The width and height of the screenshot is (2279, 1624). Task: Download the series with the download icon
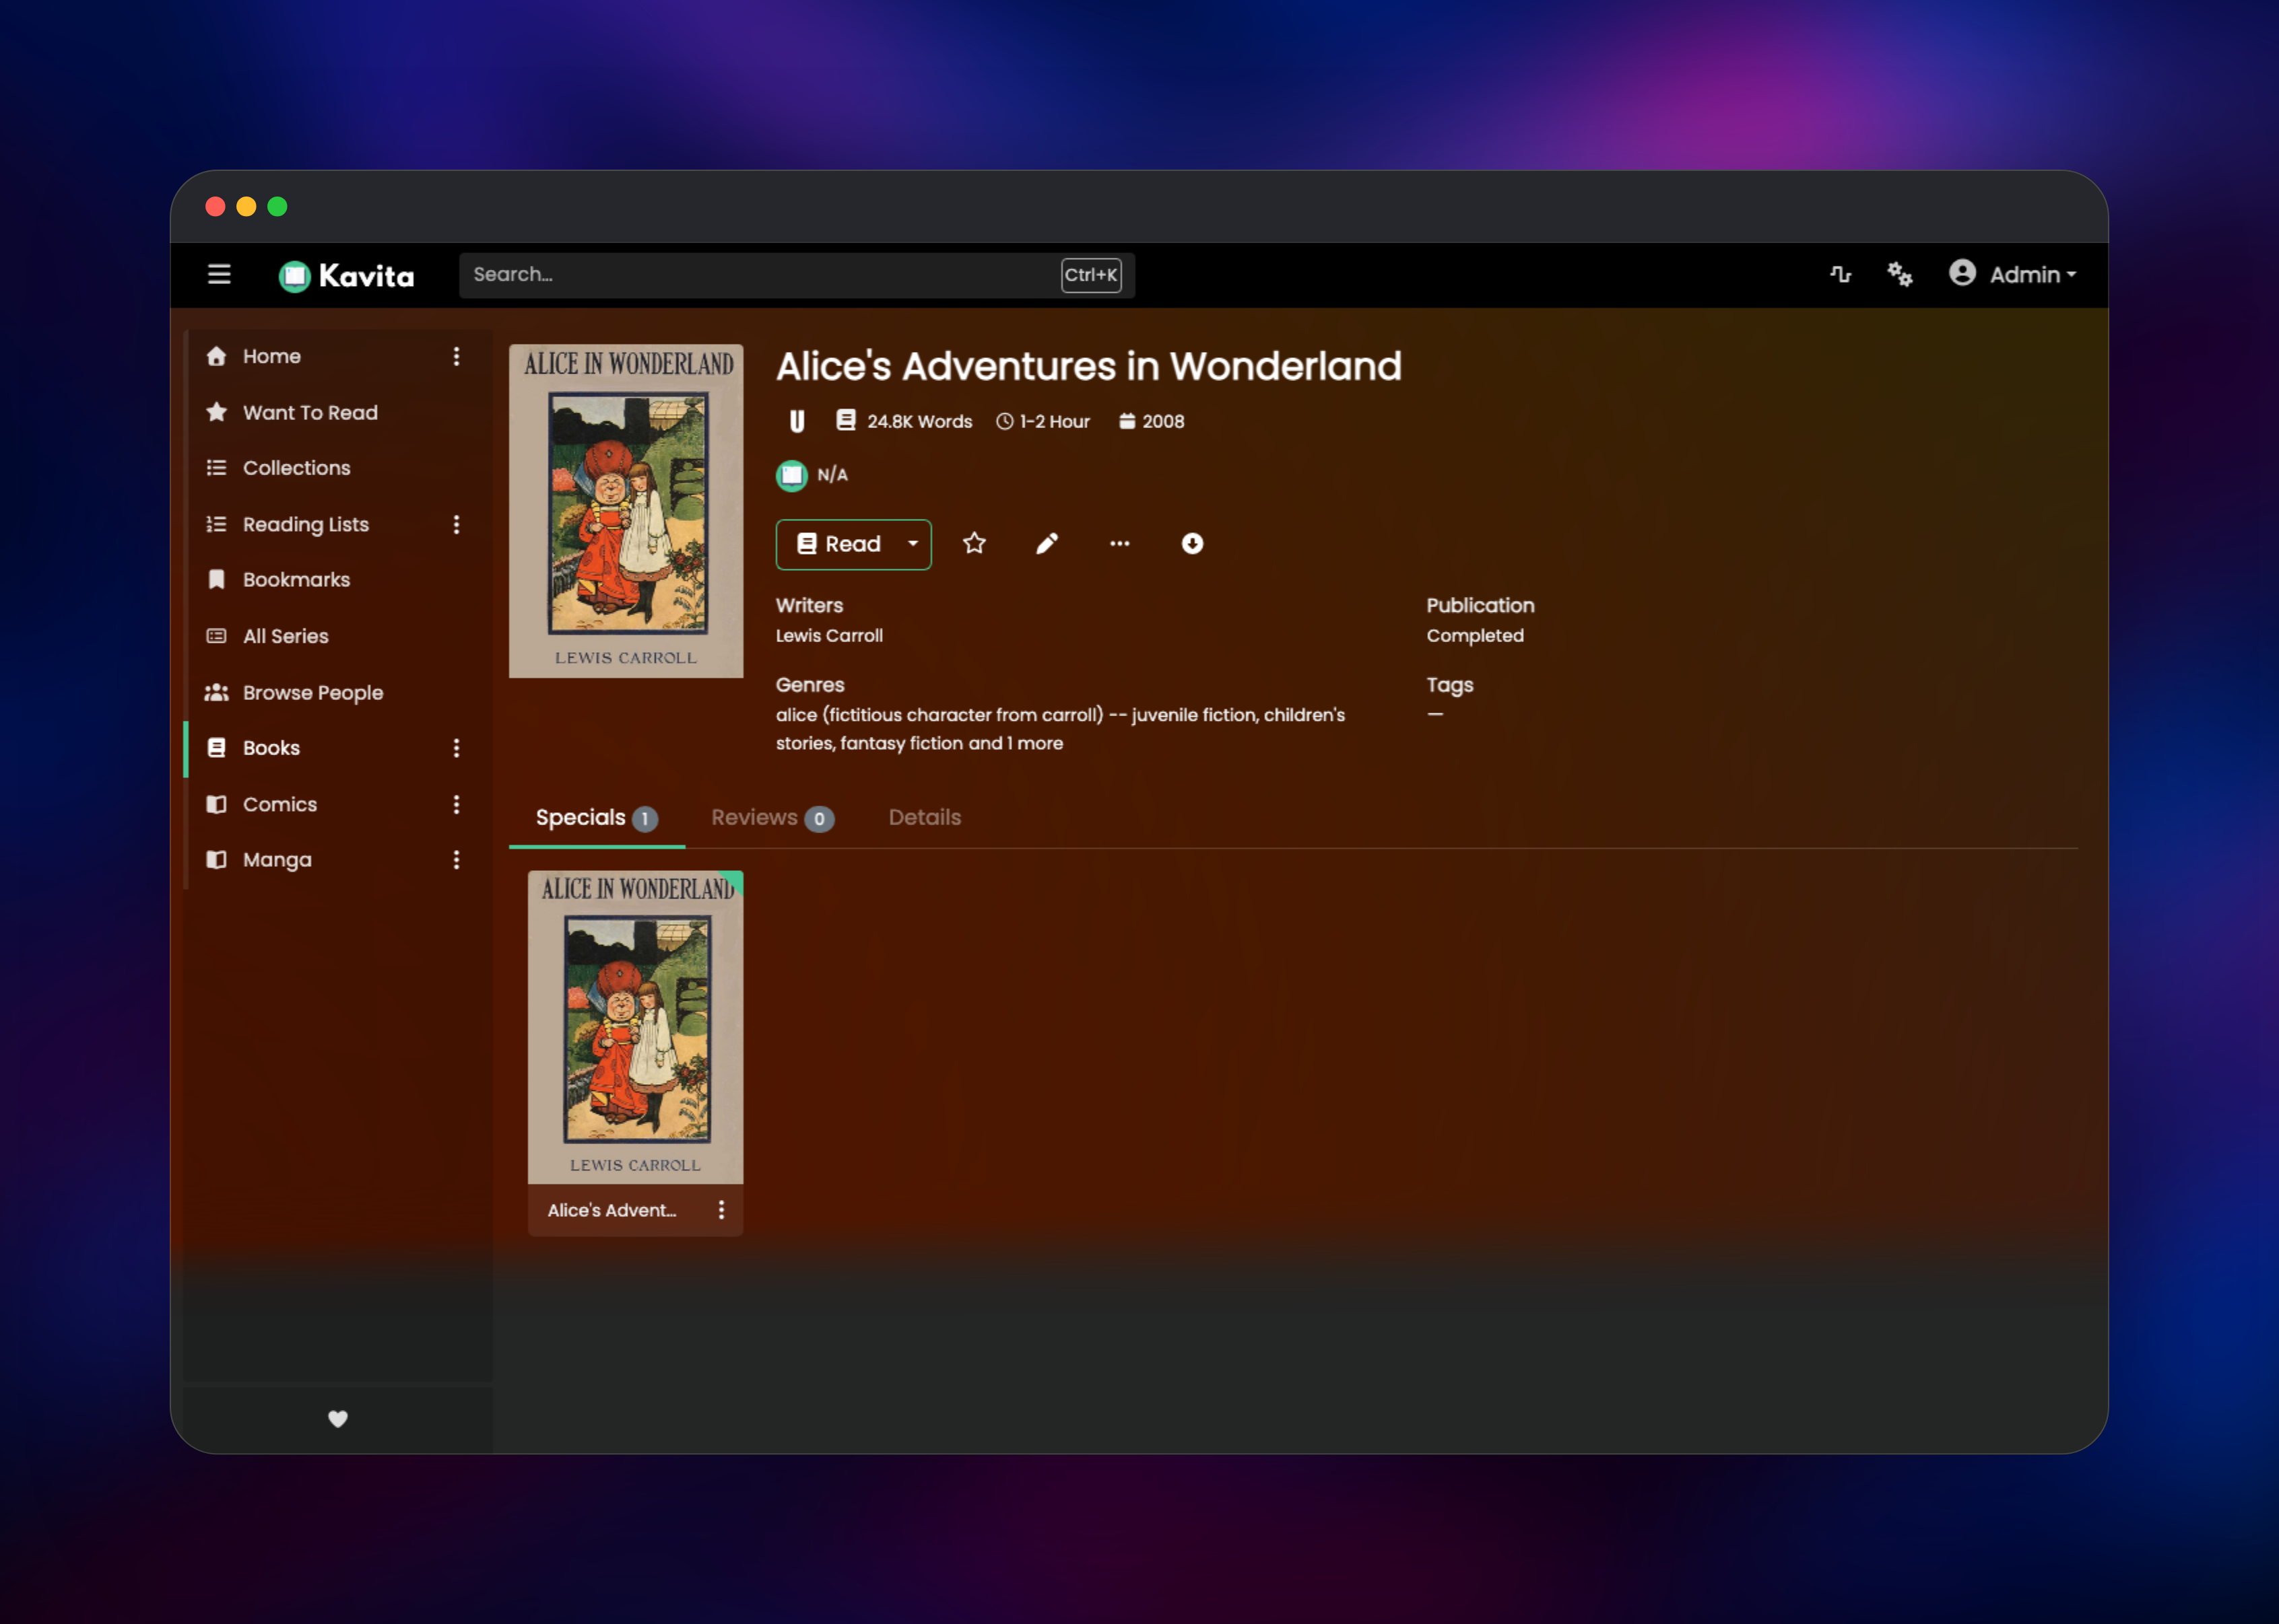tap(1191, 543)
